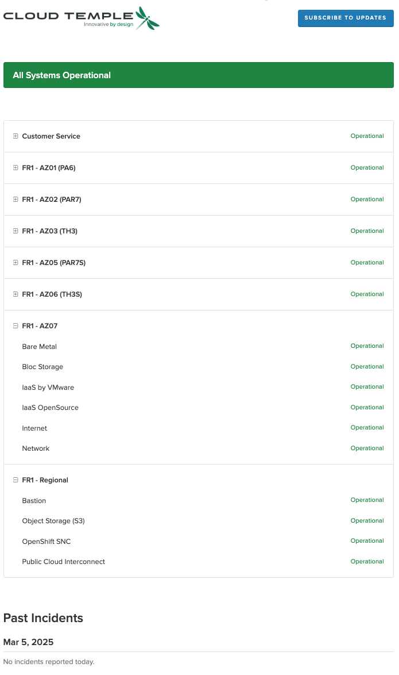Select the Object Storage (S3) component
Viewport: 399px width, 675px height.
(53, 521)
